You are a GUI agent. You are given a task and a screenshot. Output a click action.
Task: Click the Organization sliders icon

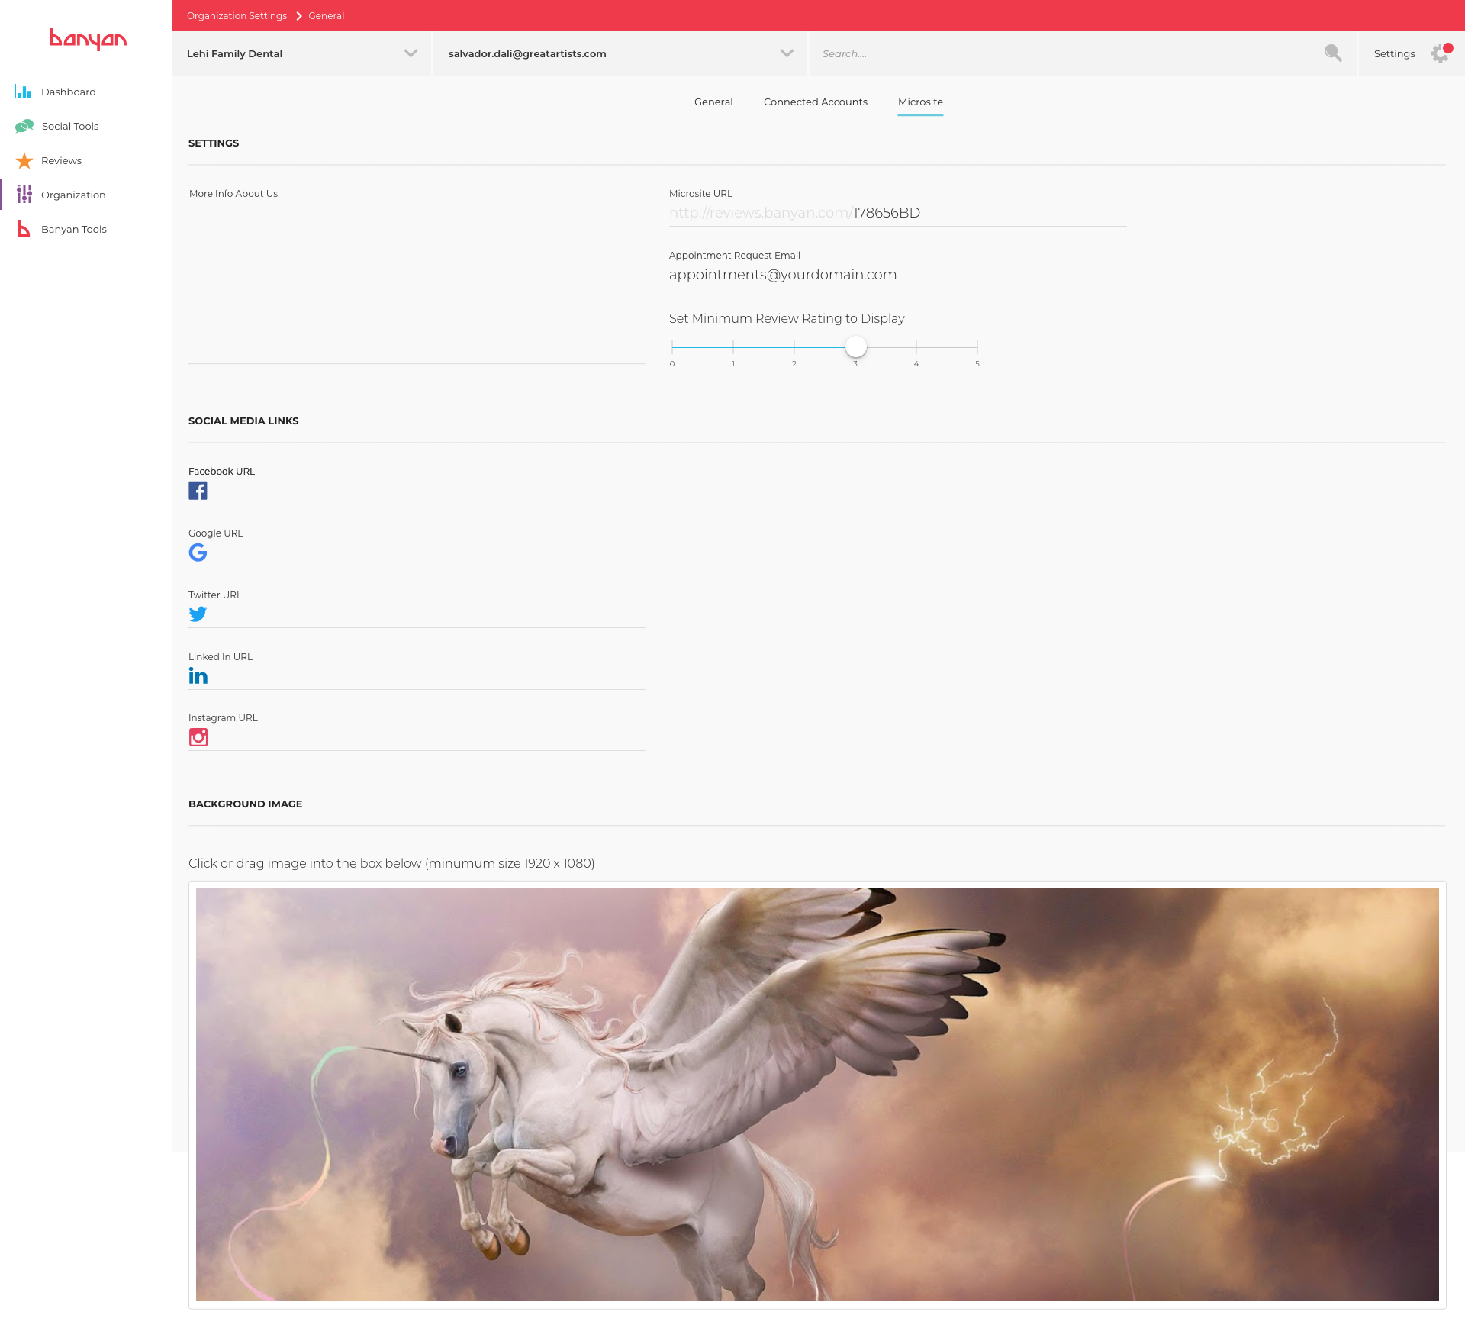(x=24, y=195)
